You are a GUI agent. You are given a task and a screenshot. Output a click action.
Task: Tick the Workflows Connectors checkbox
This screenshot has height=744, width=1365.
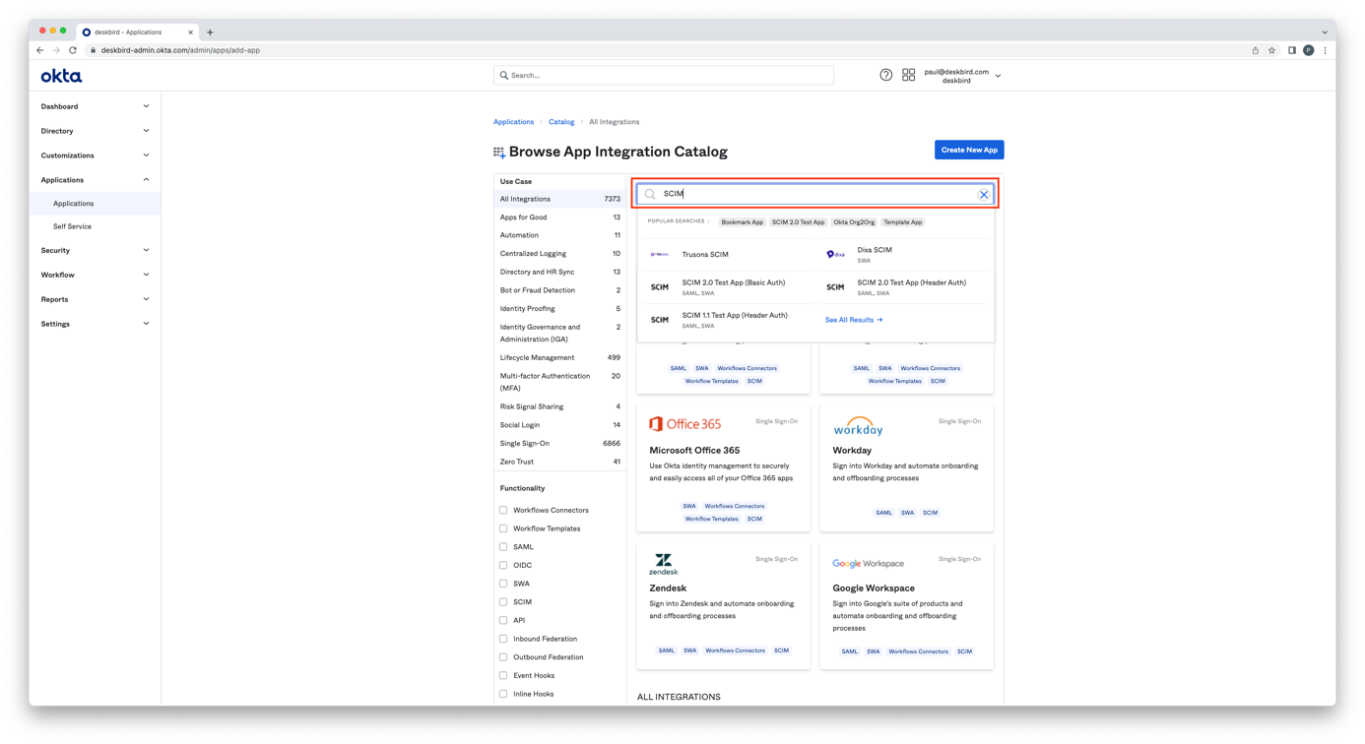pos(503,511)
